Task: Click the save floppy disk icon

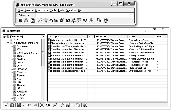Action: pyautogui.click(x=68, y=105)
